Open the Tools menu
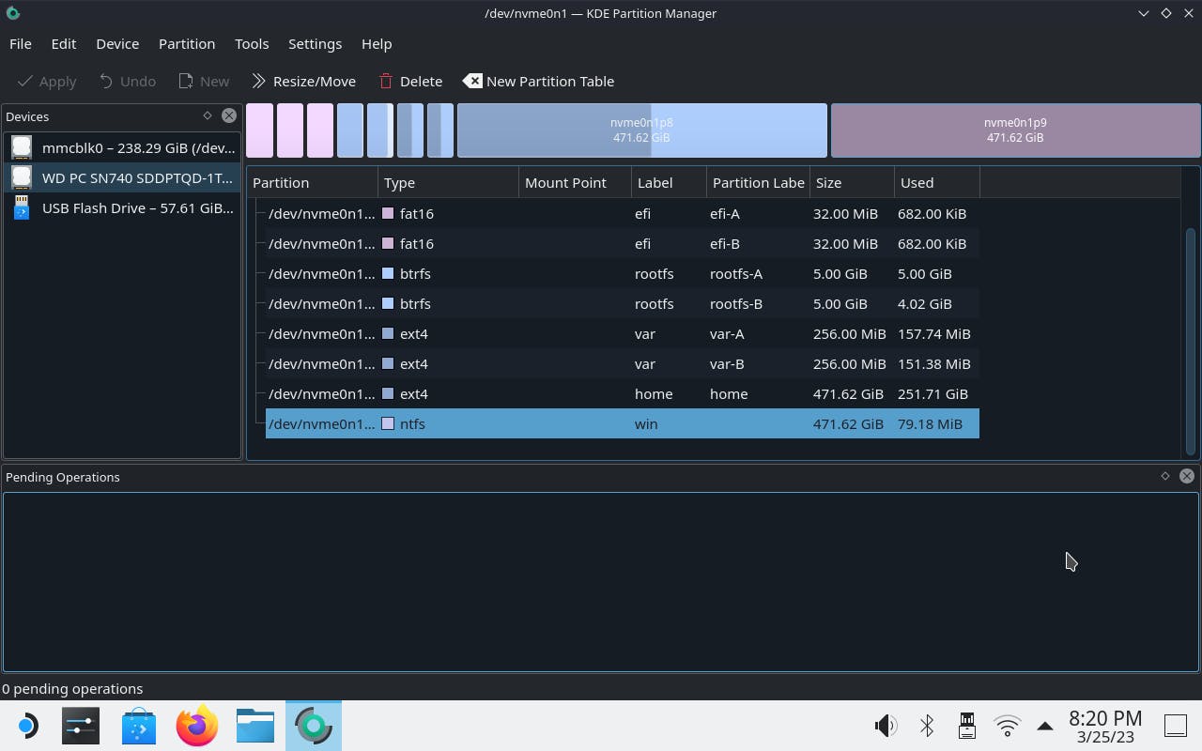This screenshot has height=751, width=1202. pyautogui.click(x=252, y=44)
